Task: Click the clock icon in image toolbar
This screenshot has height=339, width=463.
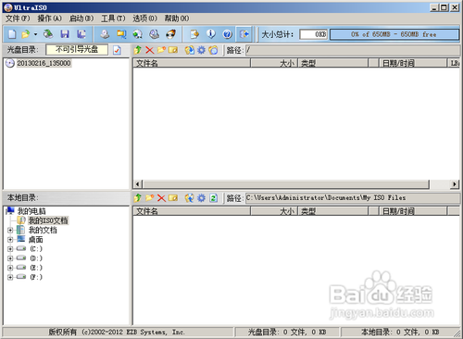Action: tap(213, 50)
